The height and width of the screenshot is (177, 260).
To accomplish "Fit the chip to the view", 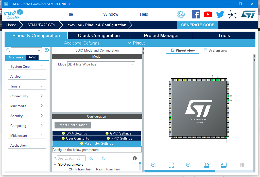I will [x=171, y=165].
